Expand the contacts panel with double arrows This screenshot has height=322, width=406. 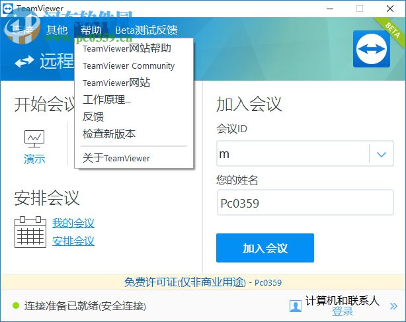[x=393, y=306]
